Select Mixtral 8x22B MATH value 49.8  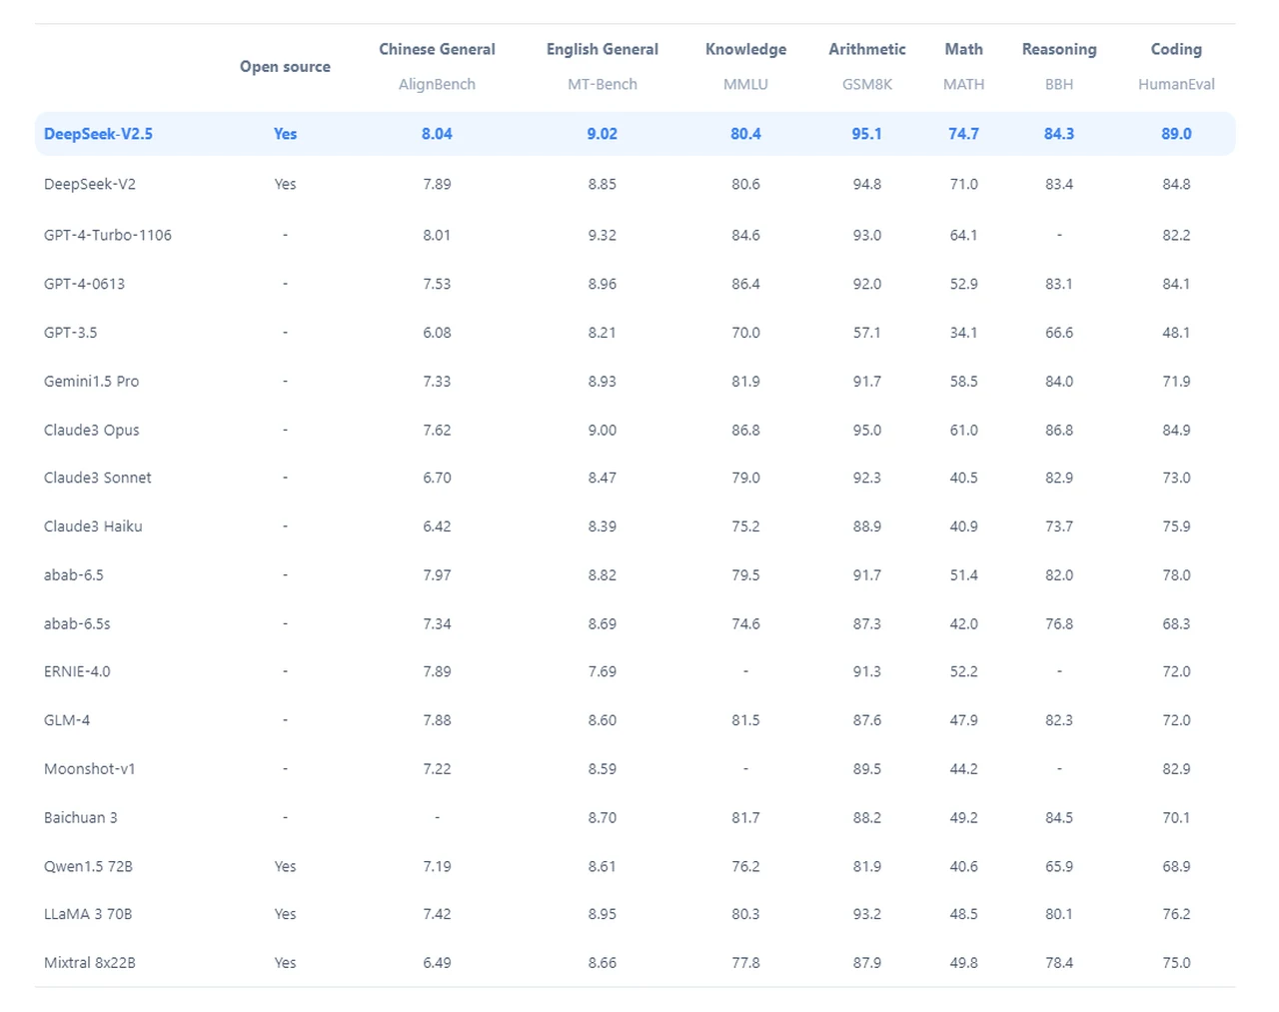click(963, 963)
